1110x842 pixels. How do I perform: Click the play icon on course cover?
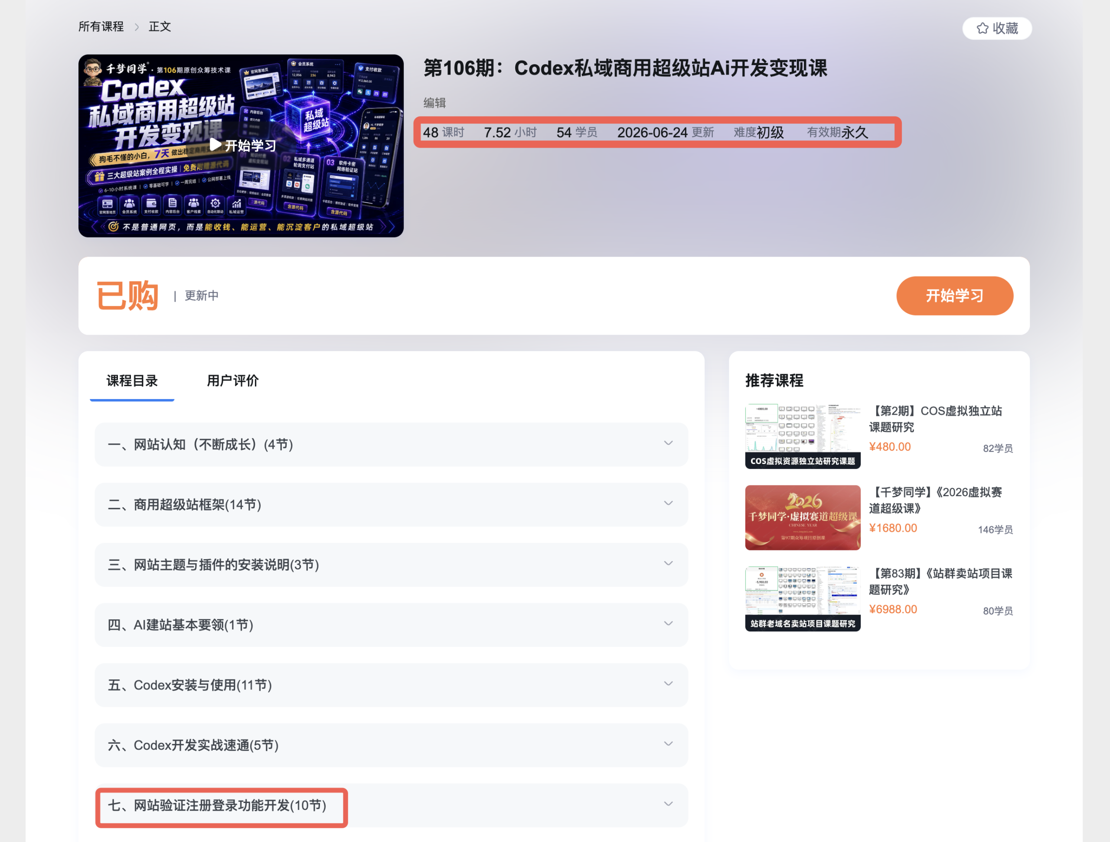[215, 145]
